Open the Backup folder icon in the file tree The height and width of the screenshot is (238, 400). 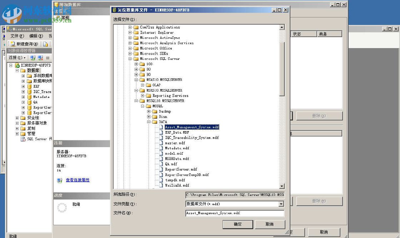pyautogui.click(x=155, y=111)
